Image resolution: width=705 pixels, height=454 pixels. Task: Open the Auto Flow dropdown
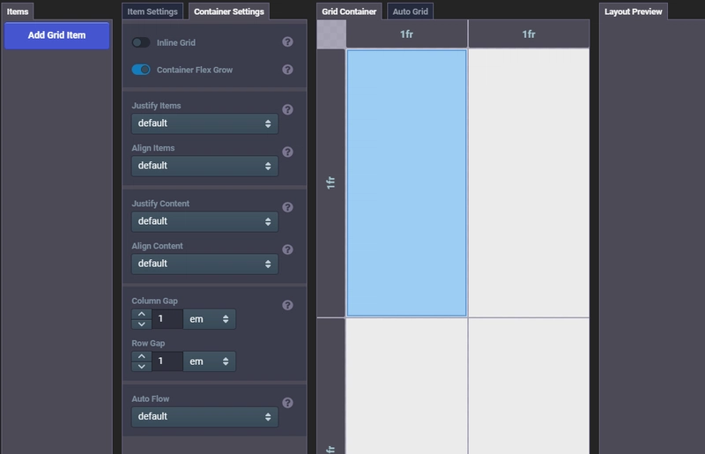(204, 417)
